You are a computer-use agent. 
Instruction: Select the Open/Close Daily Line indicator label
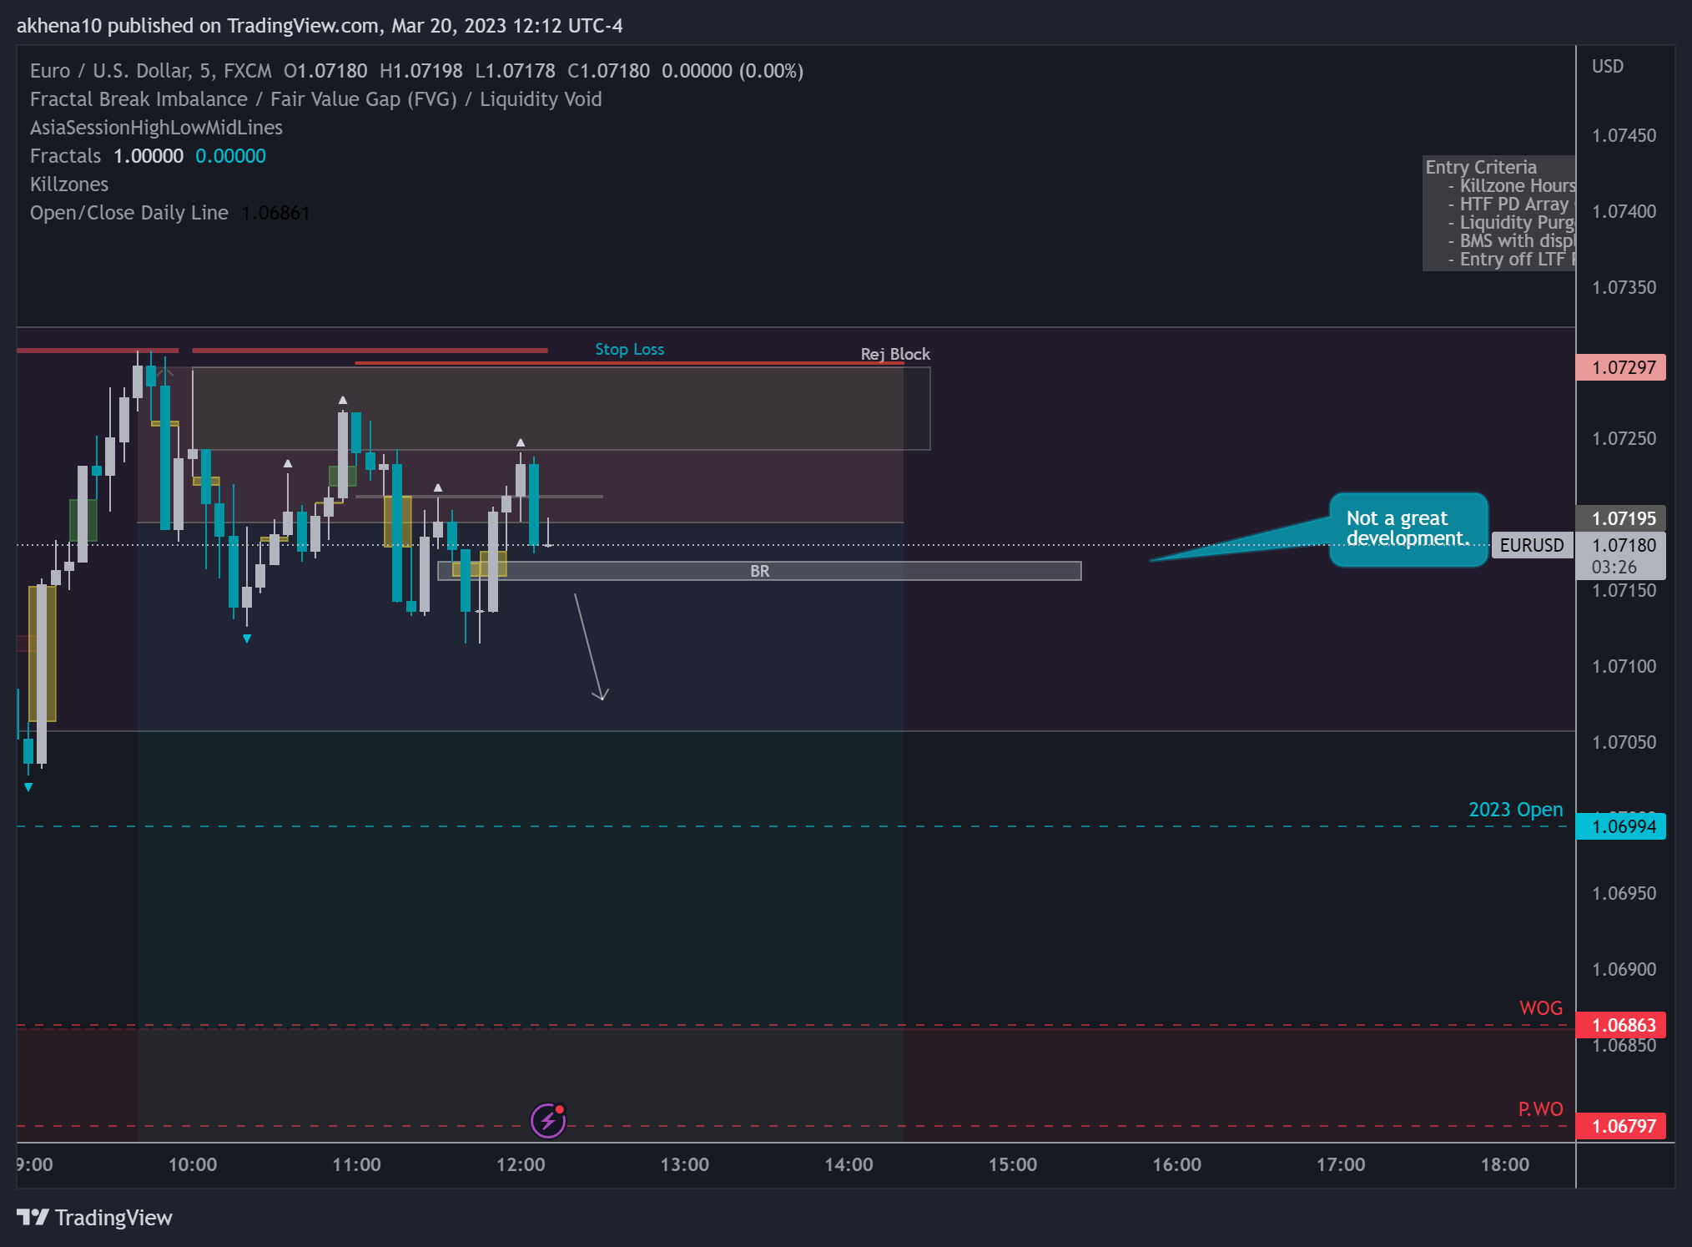(x=129, y=213)
